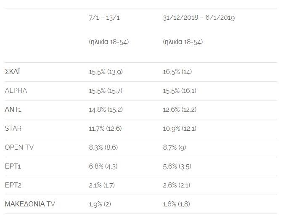The height and width of the screenshot is (219, 286).
Task: Click the OPEN TV row label
Action: coord(19,147)
